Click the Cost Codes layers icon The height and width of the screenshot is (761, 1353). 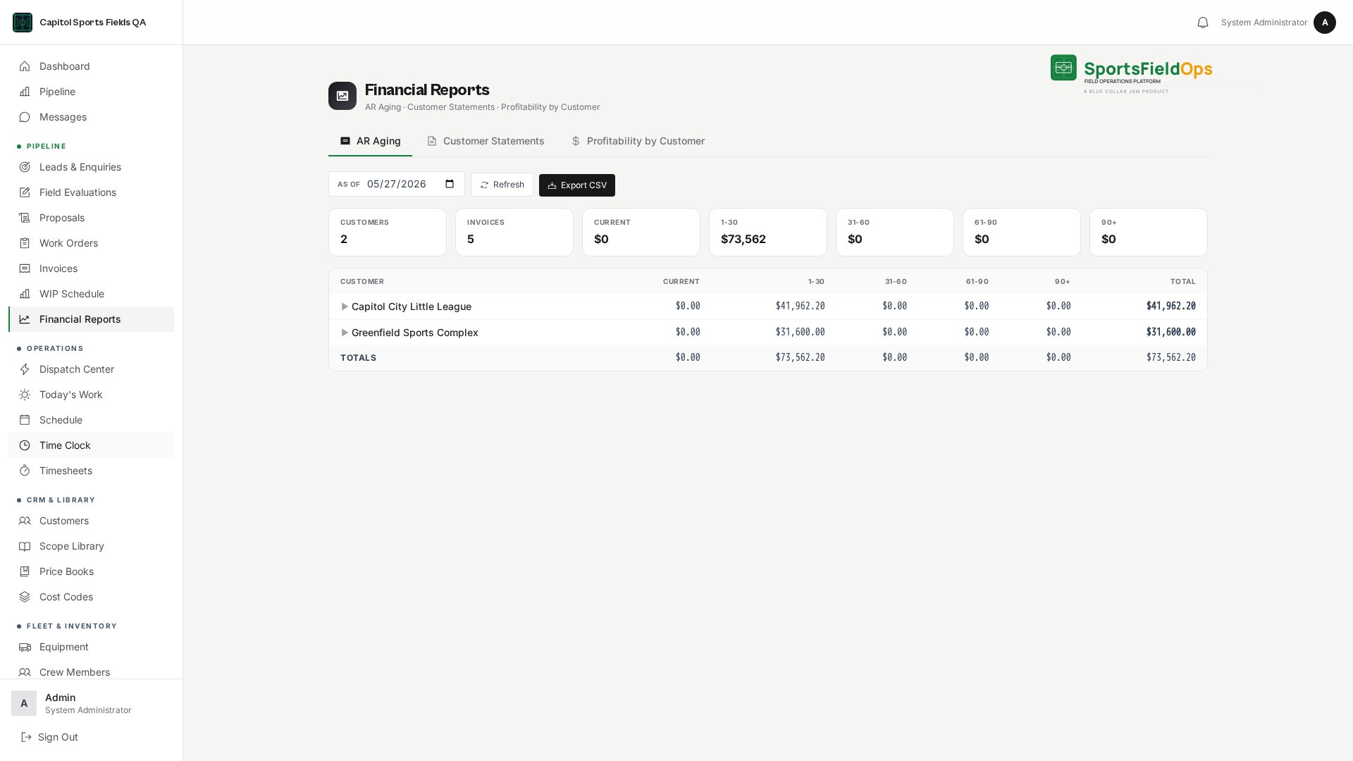pos(25,597)
